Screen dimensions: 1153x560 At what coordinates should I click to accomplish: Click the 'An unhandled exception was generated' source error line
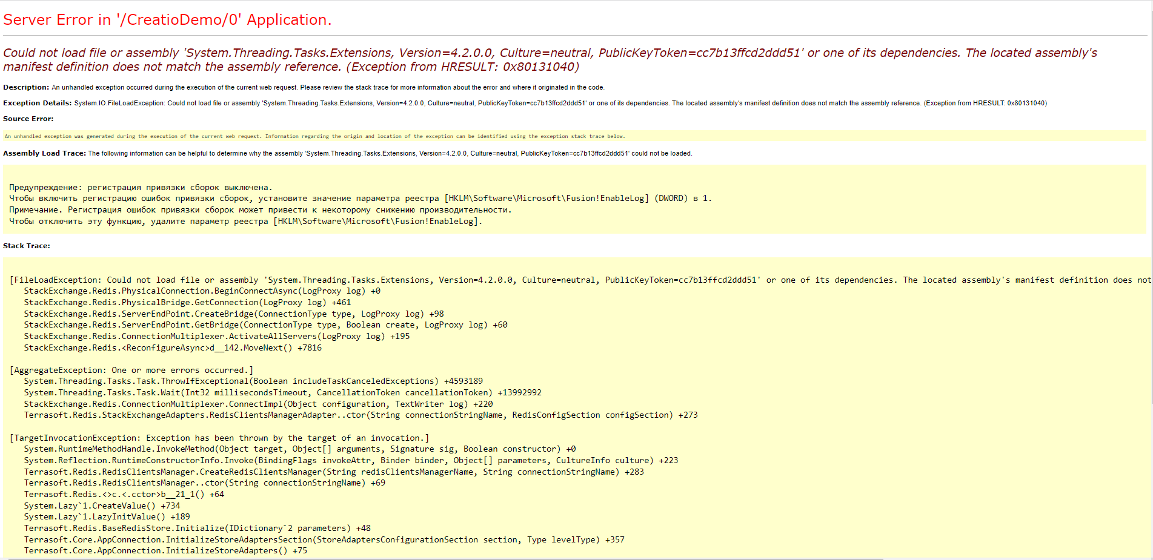314,136
